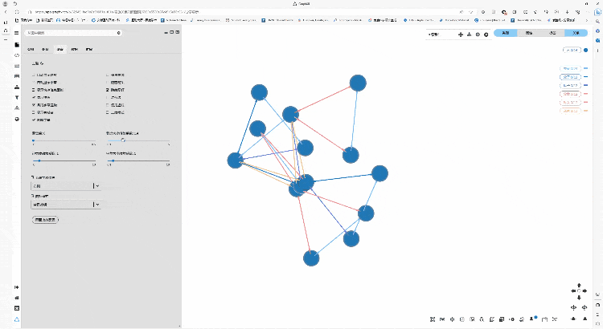This screenshot has height=329, width=603.
Task: Click the crossed shuffle arrows in bottom toolbar
Action: click(x=555, y=319)
